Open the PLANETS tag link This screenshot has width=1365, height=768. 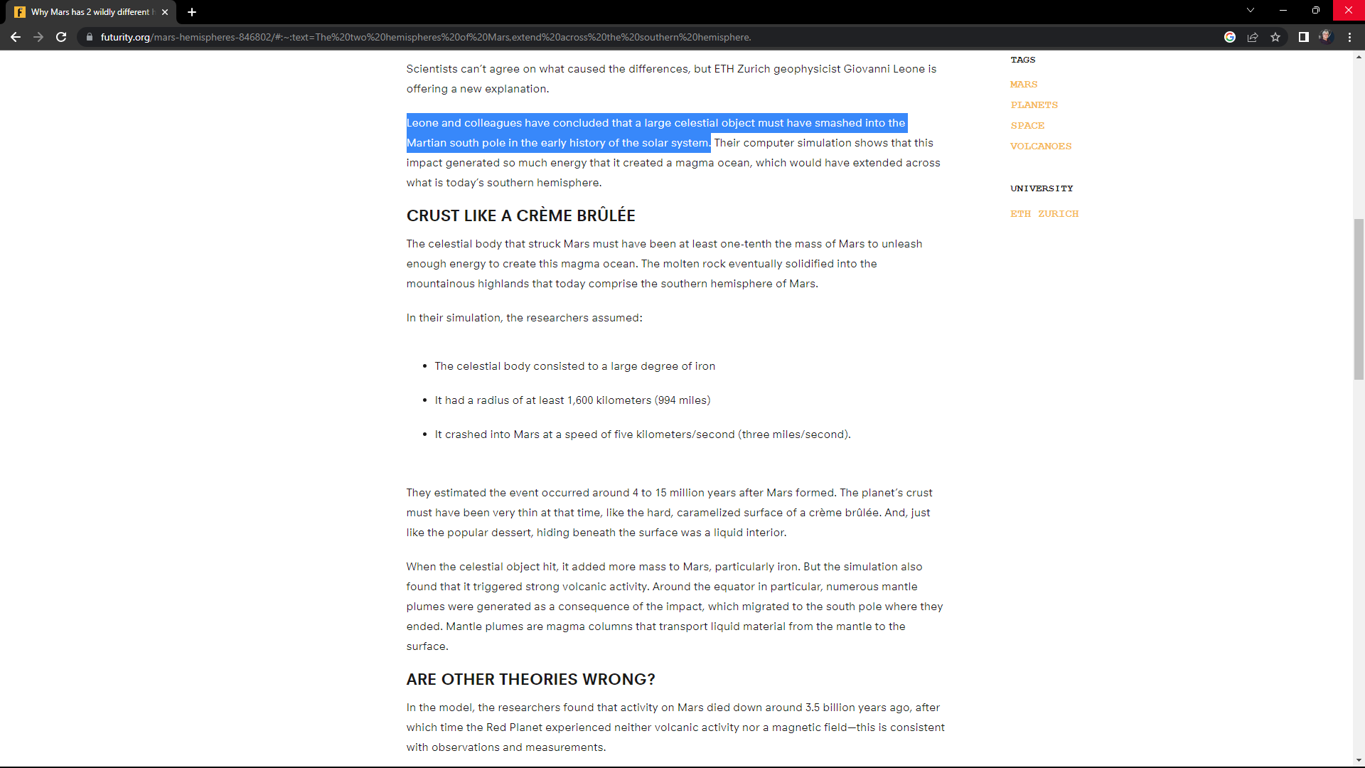click(1034, 105)
